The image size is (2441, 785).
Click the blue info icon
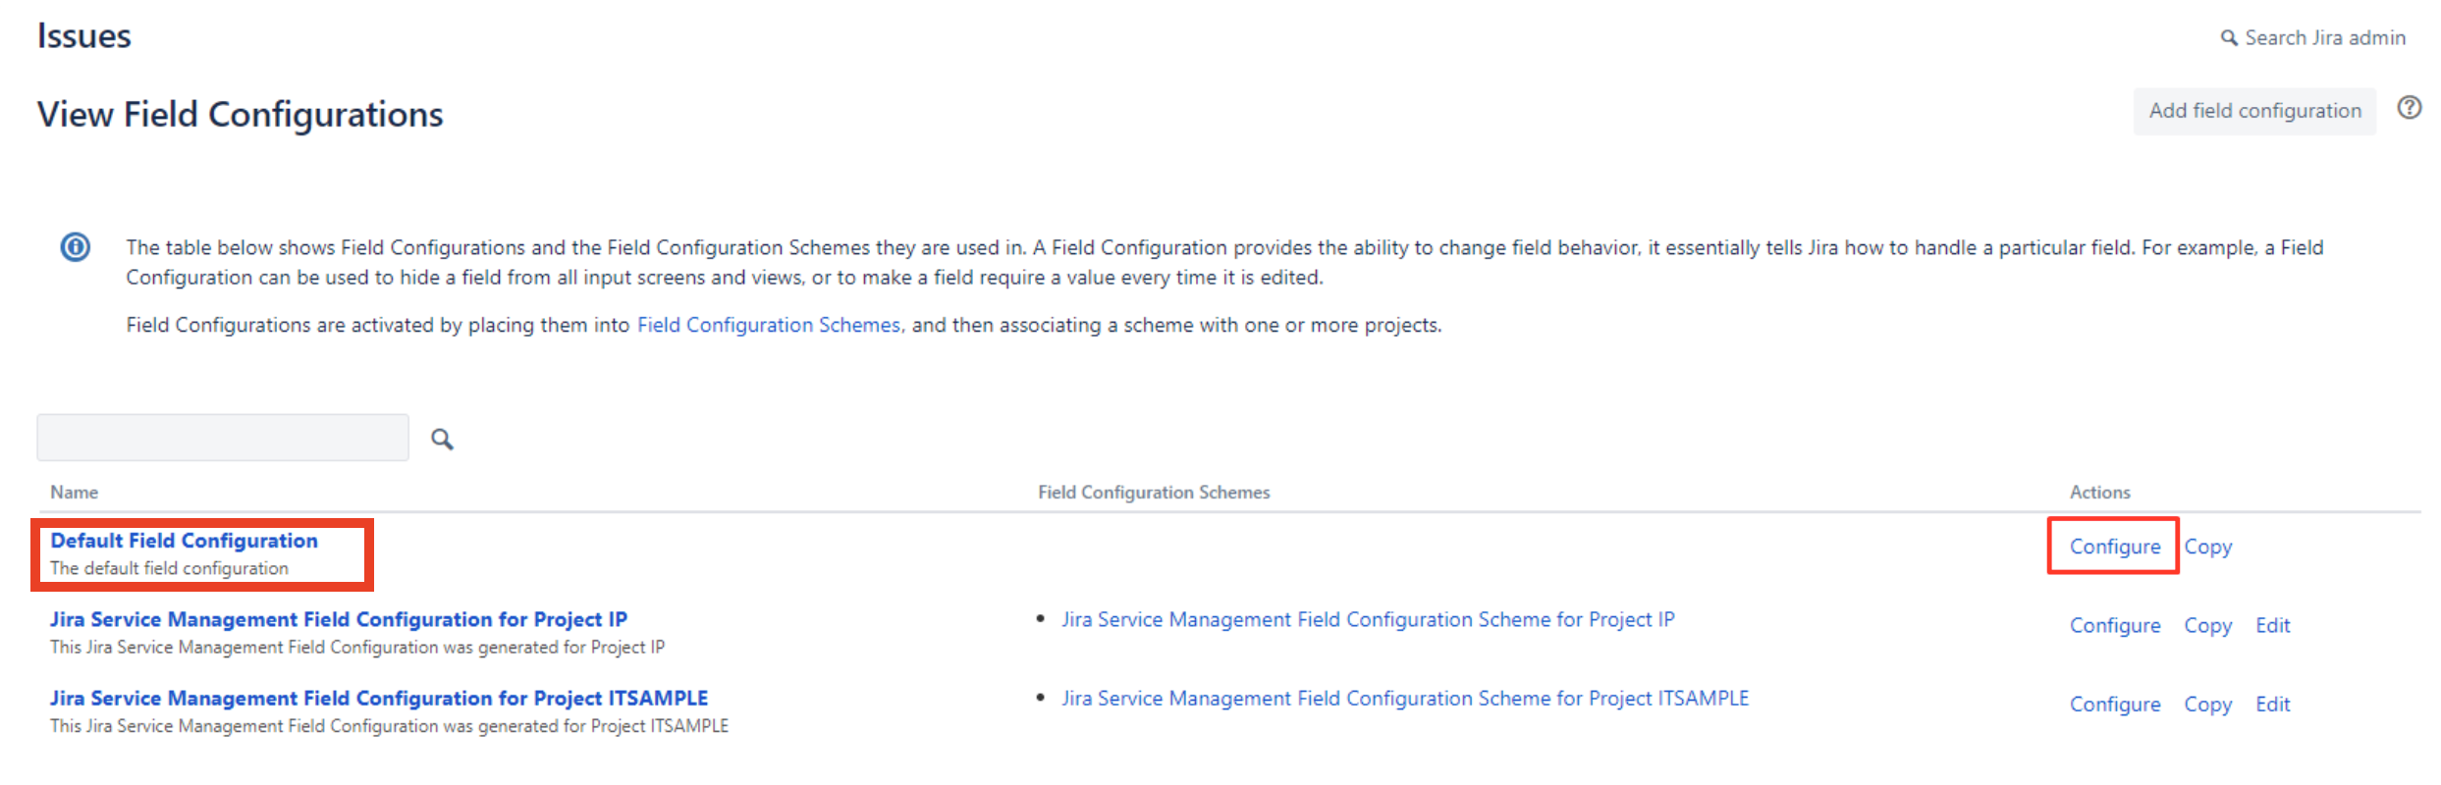point(76,247)
